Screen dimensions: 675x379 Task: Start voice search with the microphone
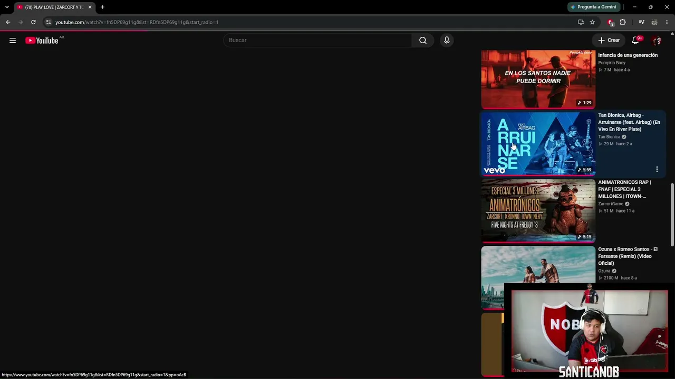coord(447,41)
